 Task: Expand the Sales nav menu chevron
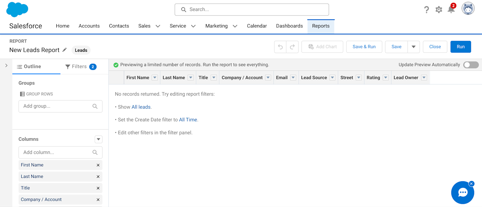(x=158, y=26)
